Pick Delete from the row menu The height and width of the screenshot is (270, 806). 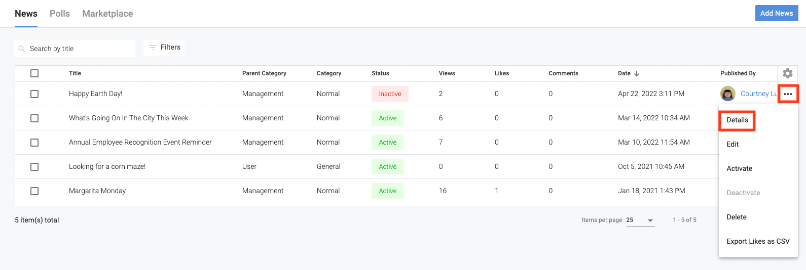pyautogui.click(x=737, y=217)
